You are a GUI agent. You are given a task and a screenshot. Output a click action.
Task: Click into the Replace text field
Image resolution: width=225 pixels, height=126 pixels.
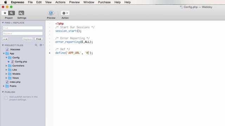22,34
